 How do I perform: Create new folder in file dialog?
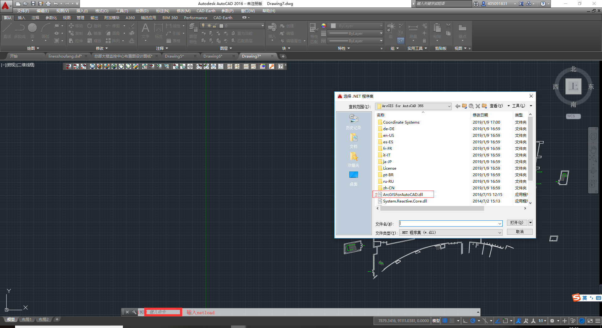(484, 106)
